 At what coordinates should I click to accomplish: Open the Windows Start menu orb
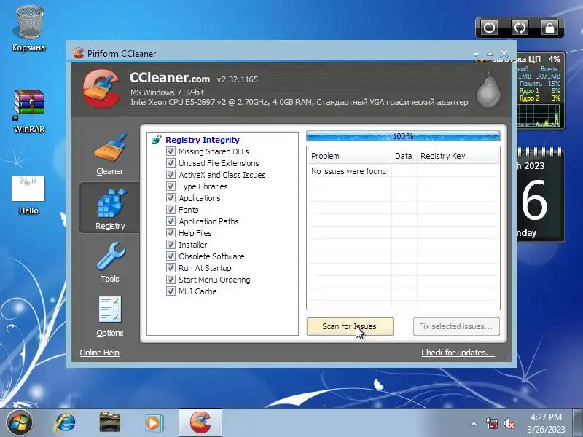click(20, 422)
